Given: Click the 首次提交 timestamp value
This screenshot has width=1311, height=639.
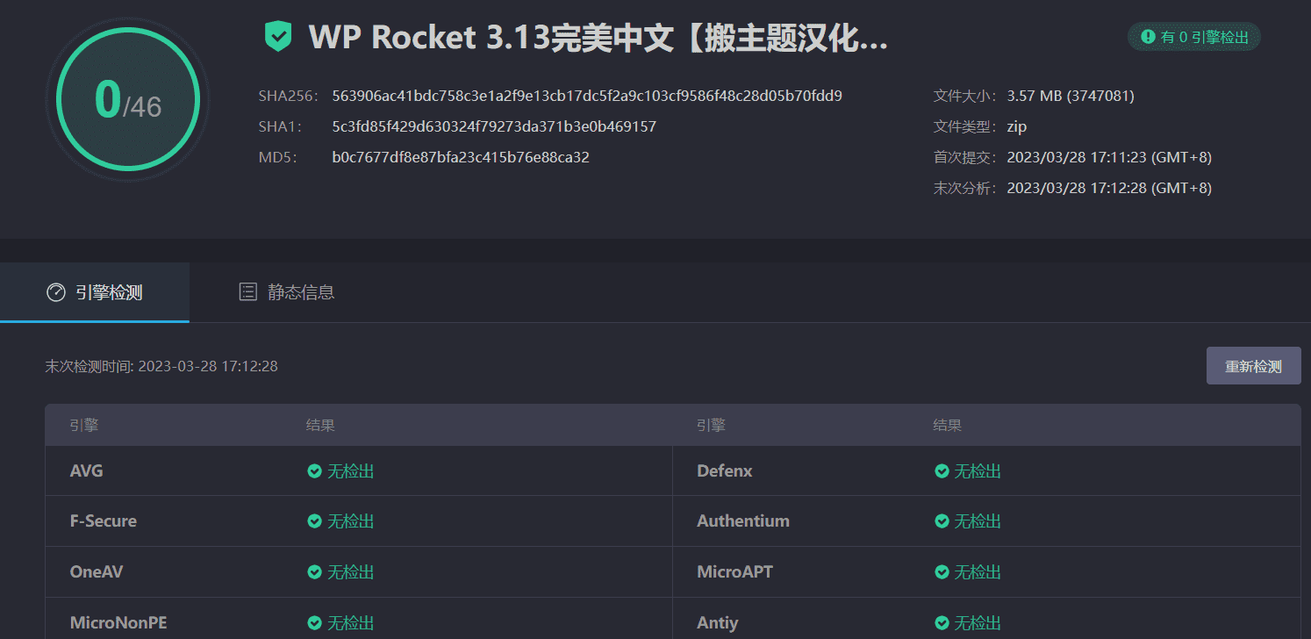Looking at the screenshot, I should (1109, 158).
